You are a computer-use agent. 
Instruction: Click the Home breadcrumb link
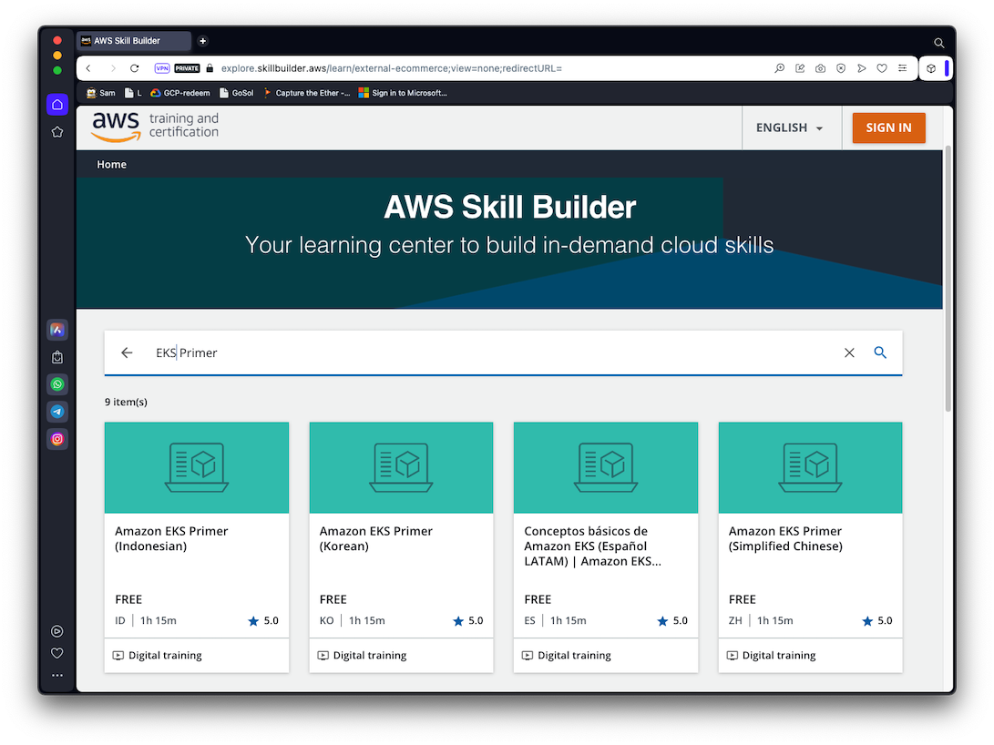[x=111, y=165]
